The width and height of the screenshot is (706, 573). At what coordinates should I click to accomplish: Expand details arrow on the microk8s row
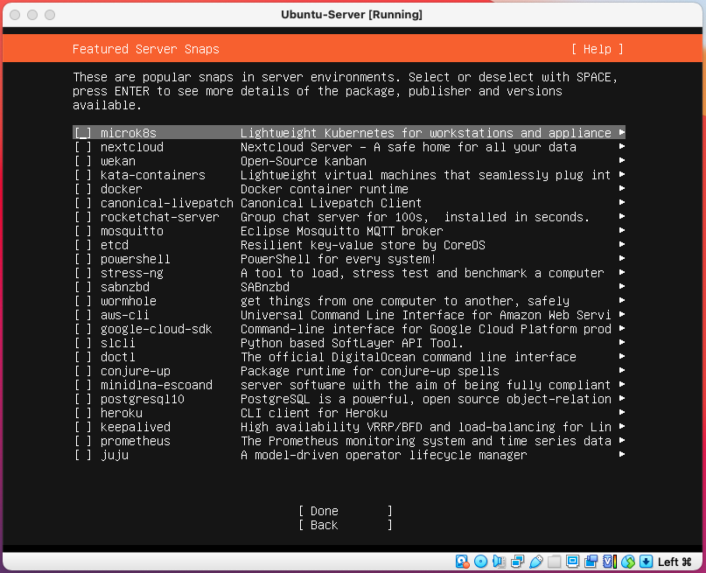(622, 132)
